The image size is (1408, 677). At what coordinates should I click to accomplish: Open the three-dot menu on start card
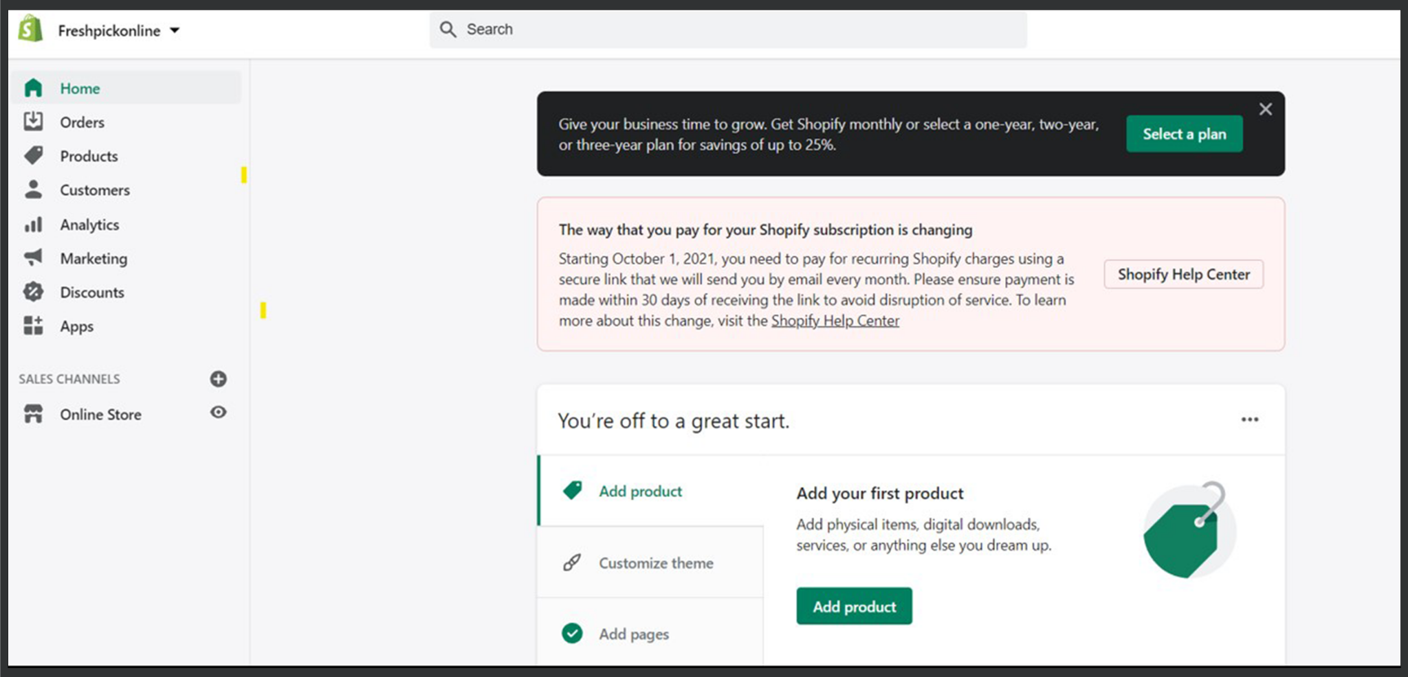[x=1250, y=420]
